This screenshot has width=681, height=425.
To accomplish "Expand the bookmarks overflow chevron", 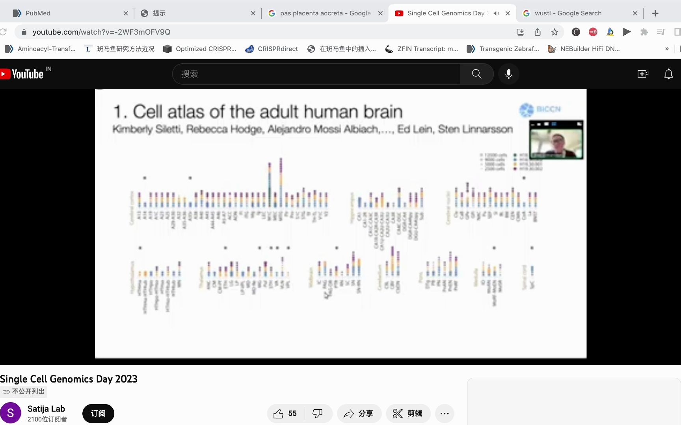I will pos(667,49).
